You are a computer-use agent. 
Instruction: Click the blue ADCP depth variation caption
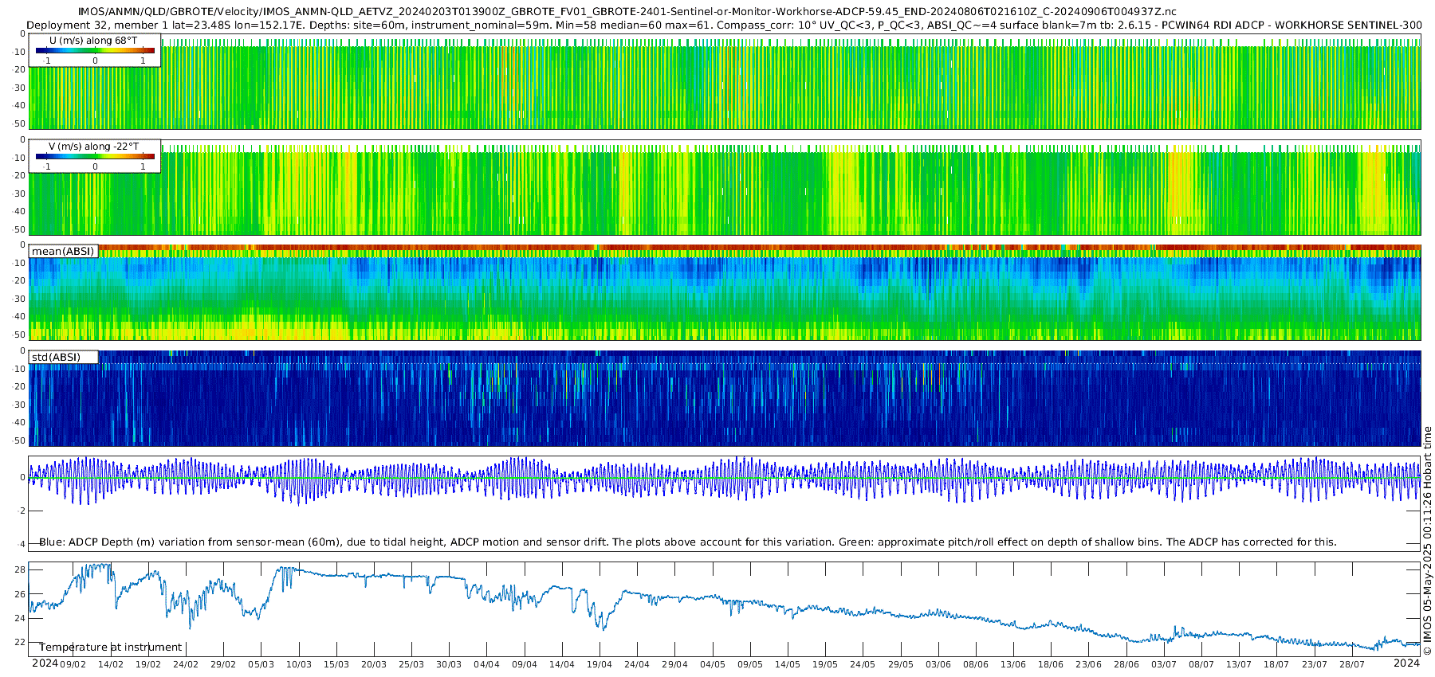point(687,542)
